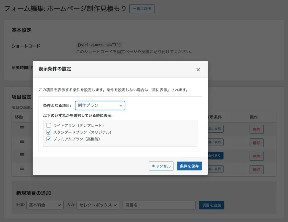Expand the 計算 dropdown set to 基本料金
288x222 pixels.
(x=45, y=205)
